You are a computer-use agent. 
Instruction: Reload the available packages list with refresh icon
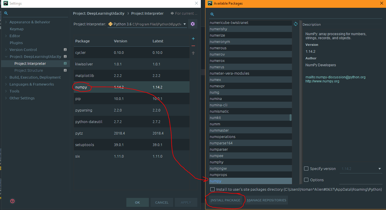[x=296, y=24]
